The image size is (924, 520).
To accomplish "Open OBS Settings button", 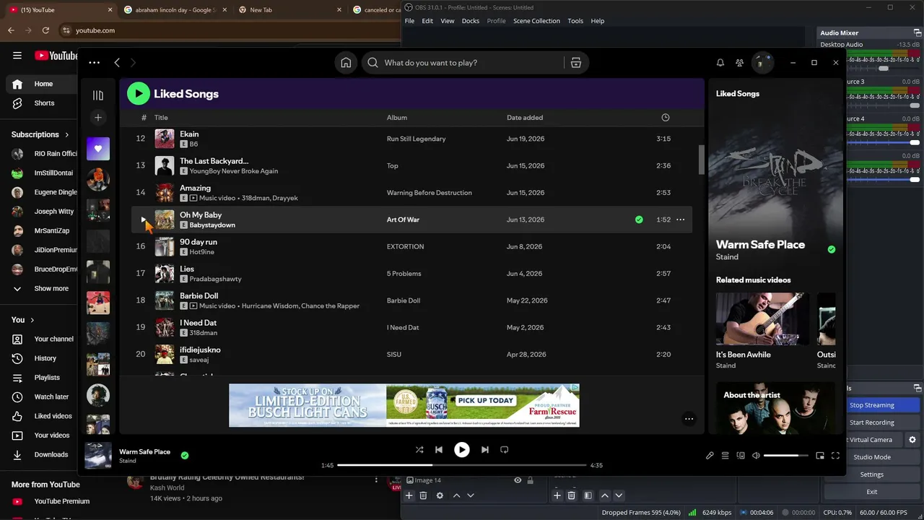I will tap(872, 474).
